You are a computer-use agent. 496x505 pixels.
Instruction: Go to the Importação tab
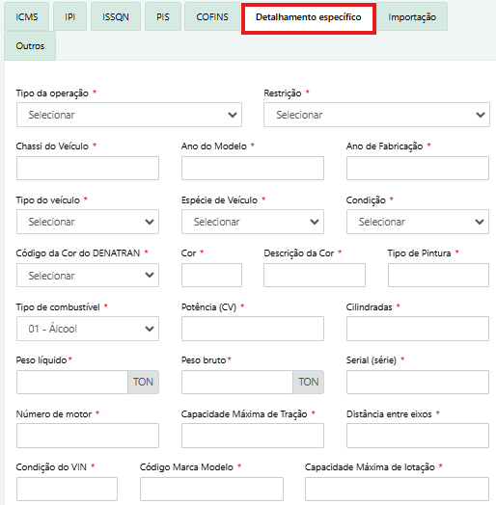(412, 16)
